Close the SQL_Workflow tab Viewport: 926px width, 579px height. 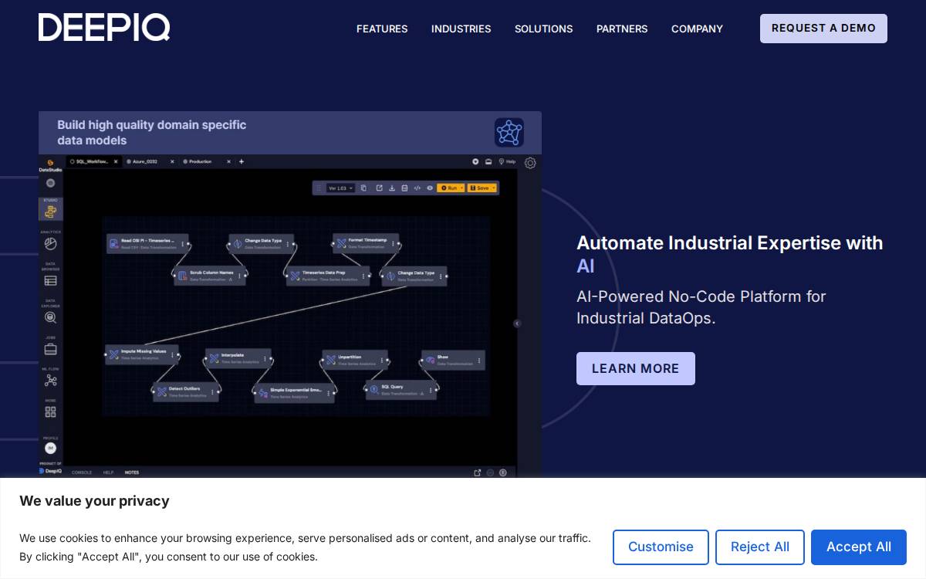116,161
